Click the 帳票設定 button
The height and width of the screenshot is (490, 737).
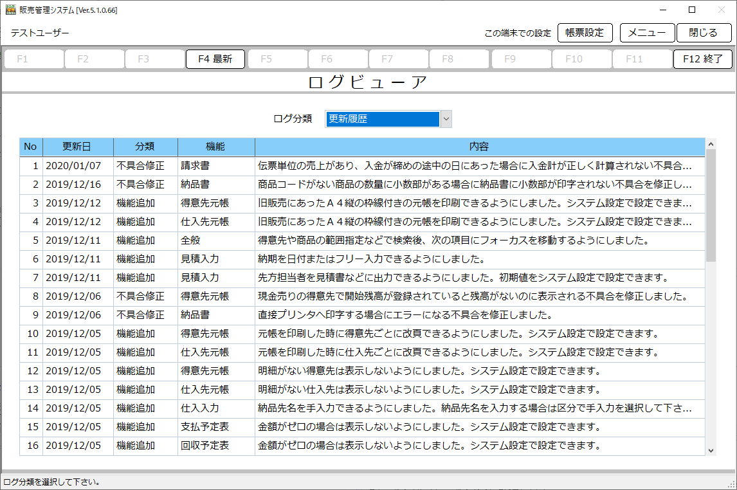click(585, 33)
